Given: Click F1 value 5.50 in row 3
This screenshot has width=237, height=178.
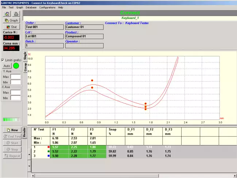Looking at the screenshot, I should pyautogui.click(x=55, y=156).
